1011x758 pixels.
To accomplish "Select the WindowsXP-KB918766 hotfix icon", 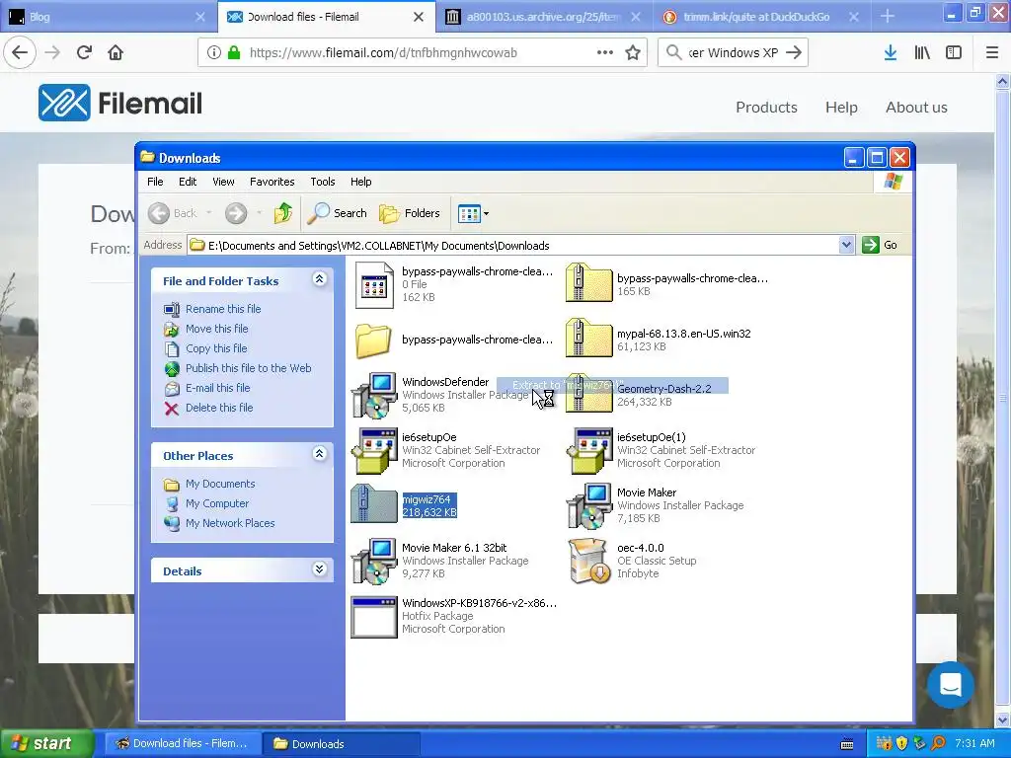I will click(374, 617).
